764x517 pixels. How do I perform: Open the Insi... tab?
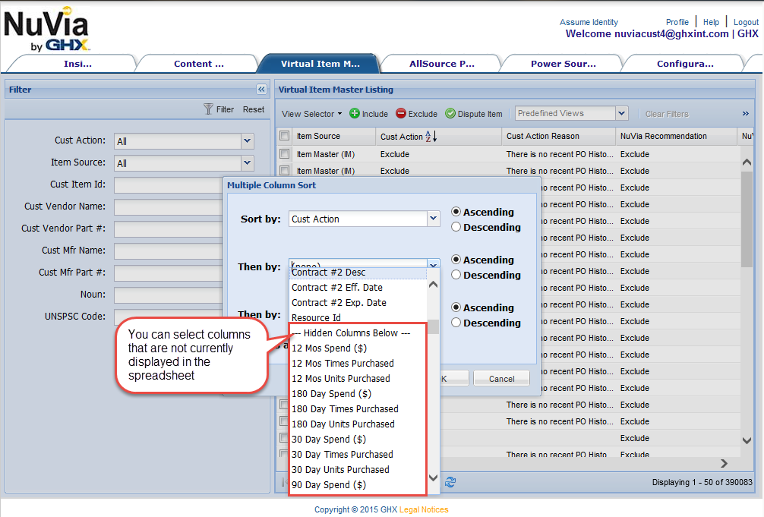(x=77, y=63)
